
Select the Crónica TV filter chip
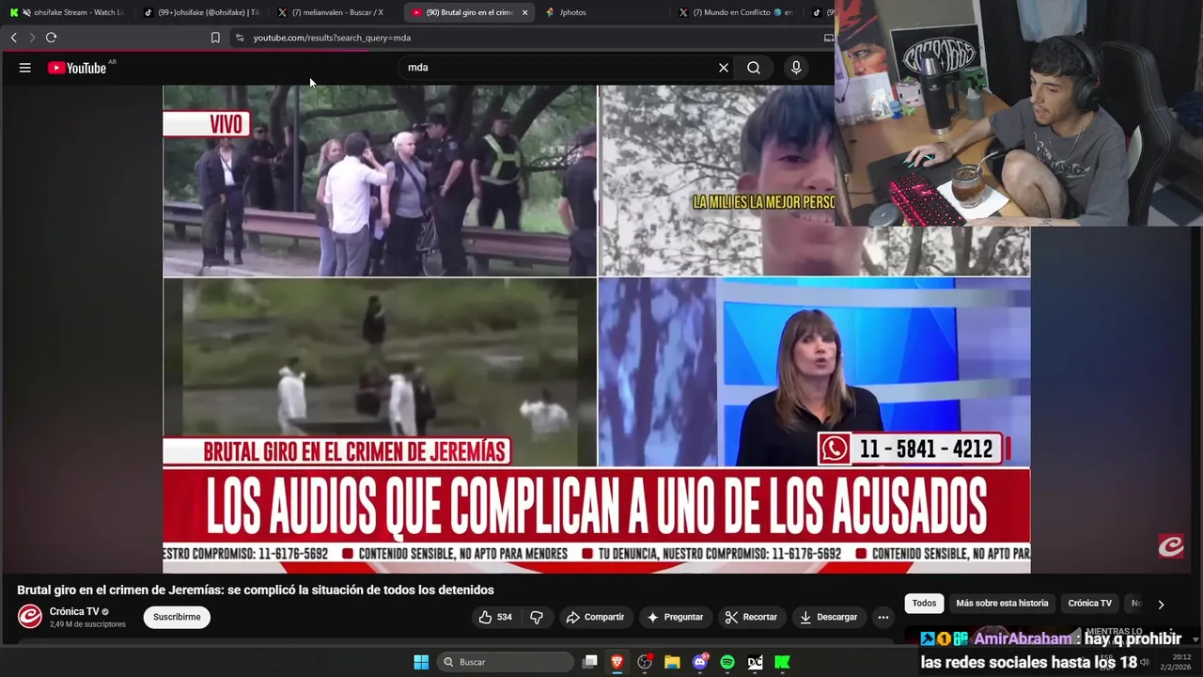pyautogui.click(x=1089, y=604)
